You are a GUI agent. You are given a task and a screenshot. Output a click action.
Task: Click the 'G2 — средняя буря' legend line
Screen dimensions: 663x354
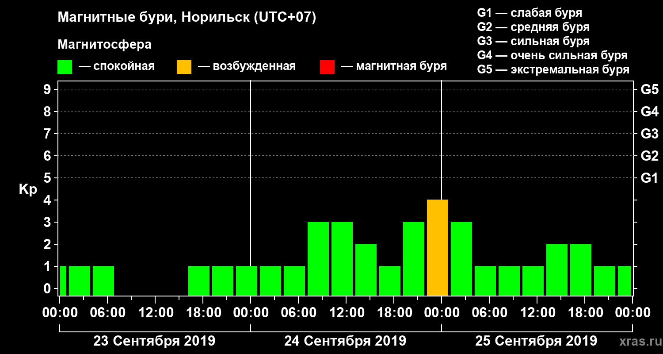533,27
